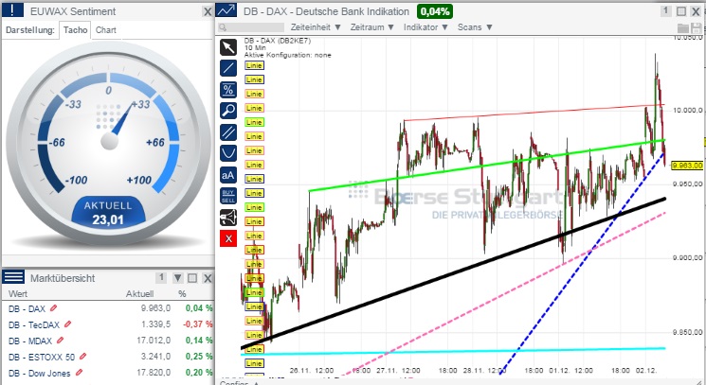Pick the curve arc drawing tool
The height and width of the screenshot is (385, 706).
[x=228, y=153]
